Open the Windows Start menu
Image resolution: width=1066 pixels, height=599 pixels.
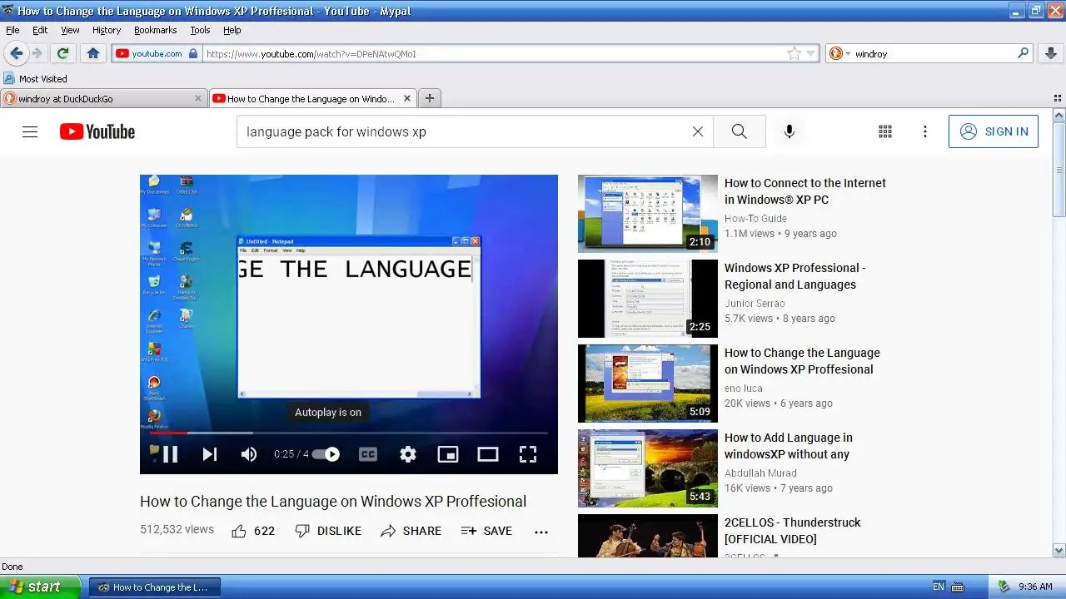pyautogui.click(x=40, y=587)
